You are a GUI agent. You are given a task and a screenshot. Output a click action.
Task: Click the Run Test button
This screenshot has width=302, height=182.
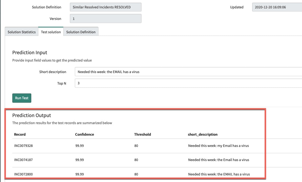(x=22, y=98)
